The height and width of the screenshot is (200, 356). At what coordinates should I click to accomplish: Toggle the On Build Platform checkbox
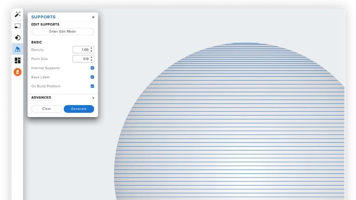[x=93, y=86]
